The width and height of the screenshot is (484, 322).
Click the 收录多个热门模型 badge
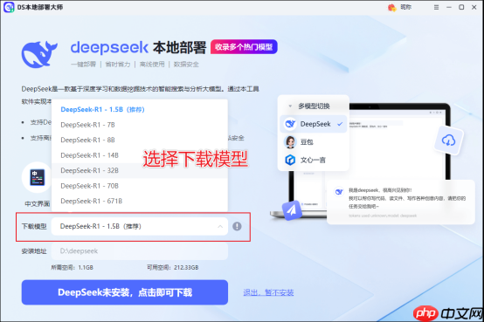click(x=244, y=47)
